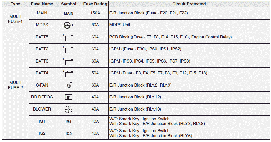Click the blower fan symbol
The image size is (271, 142).
click(x=69, y=109)
